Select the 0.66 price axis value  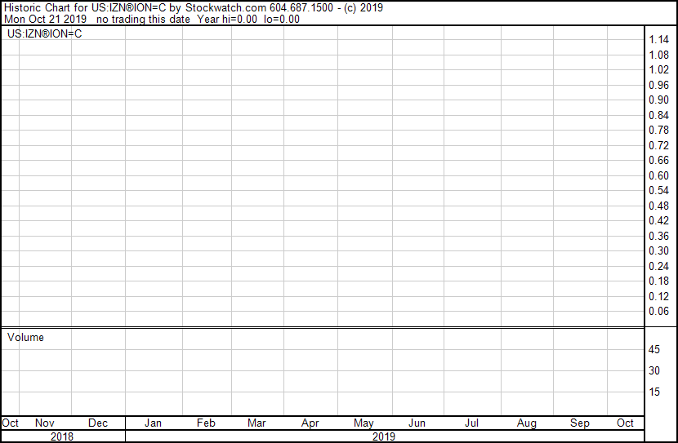pos(658,160)
